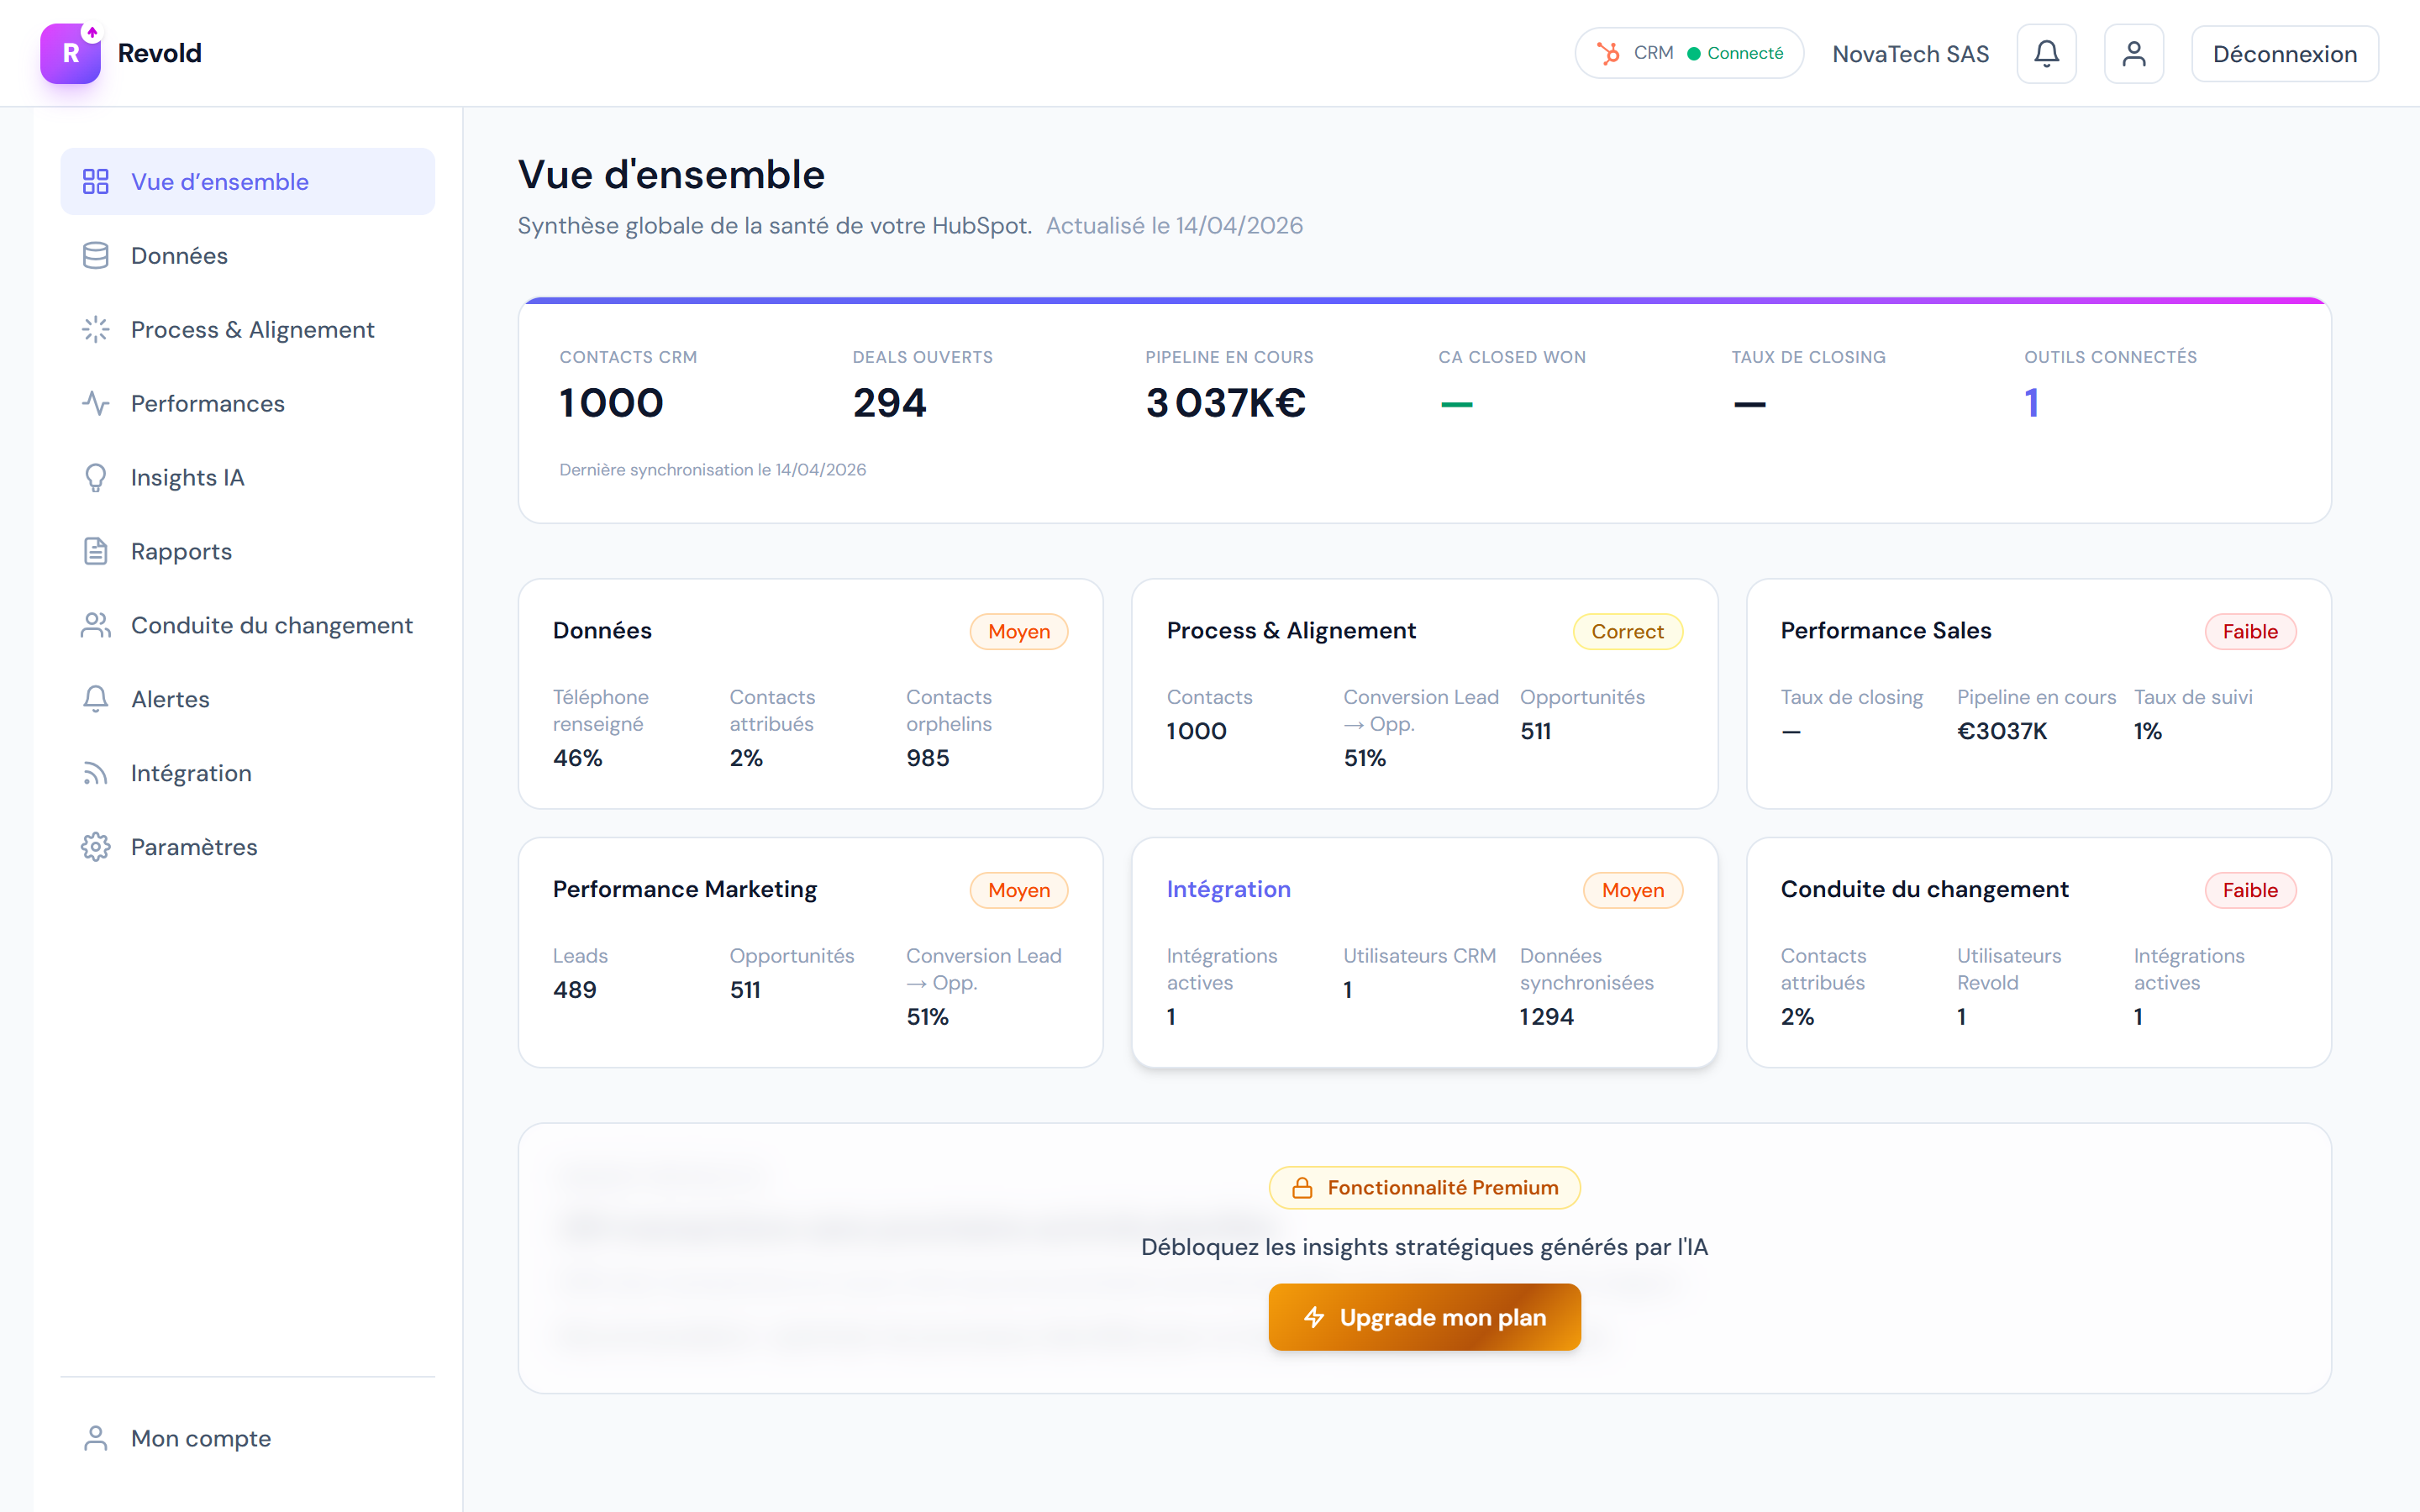Click the Intégration feed icon in sidebar

coord(95,773)
